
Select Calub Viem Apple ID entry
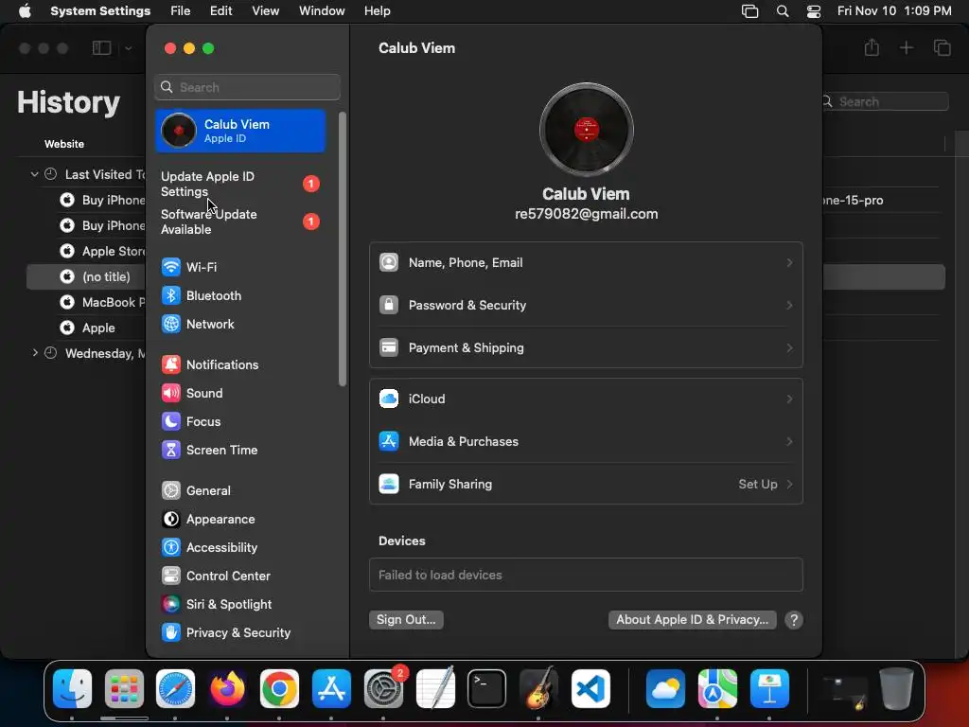[x=240, y=131]
